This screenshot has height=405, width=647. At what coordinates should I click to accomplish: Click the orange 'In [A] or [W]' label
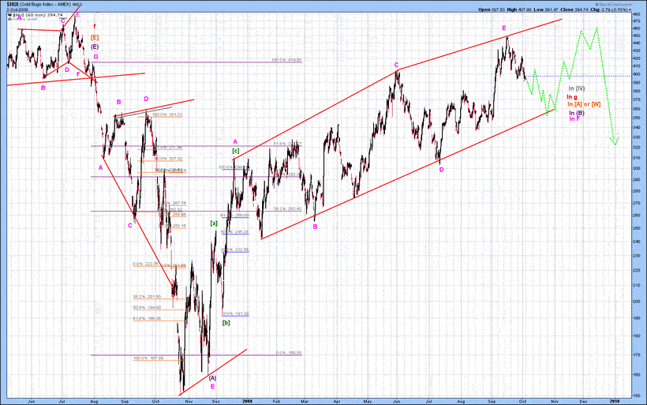[x=584, y=104]
